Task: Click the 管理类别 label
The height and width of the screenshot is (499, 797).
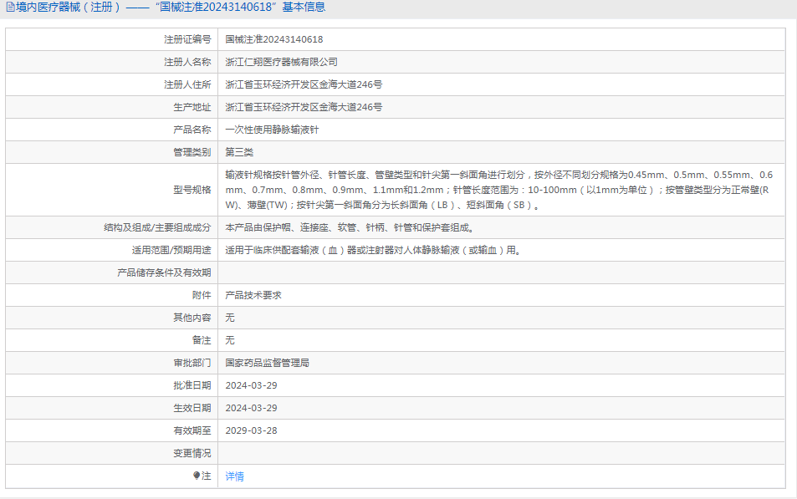Action: pos(192,152)
